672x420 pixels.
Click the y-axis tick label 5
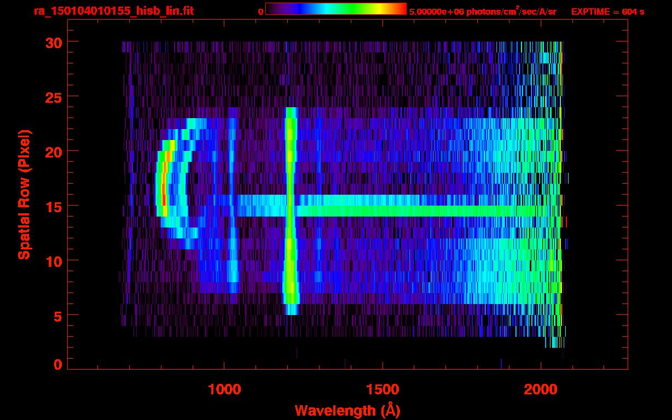pos(57,316)
